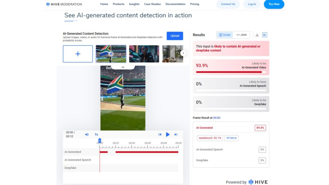Open the Documentation page
The width and height of the screenshot is (329, 185).
175,4
